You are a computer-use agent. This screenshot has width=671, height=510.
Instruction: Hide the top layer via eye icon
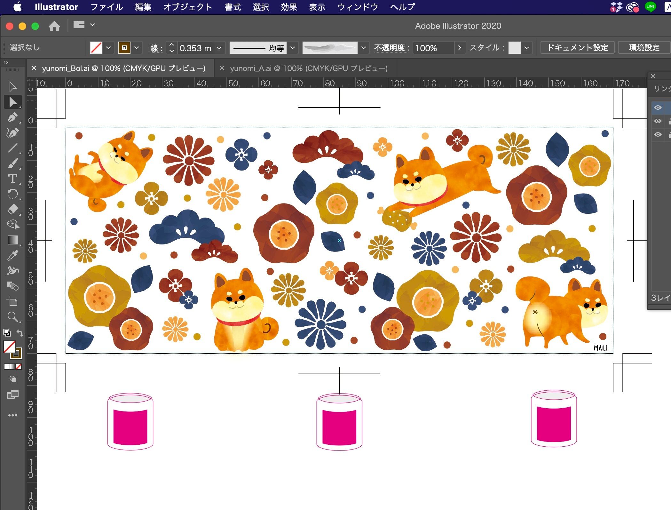[658, 108]
